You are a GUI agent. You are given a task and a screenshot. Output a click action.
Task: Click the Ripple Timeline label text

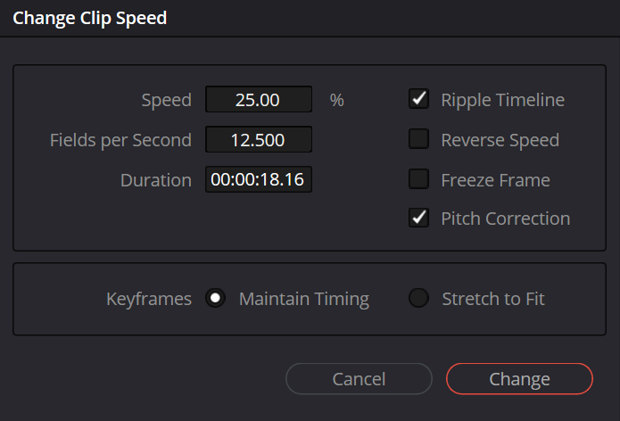(502, 100)
